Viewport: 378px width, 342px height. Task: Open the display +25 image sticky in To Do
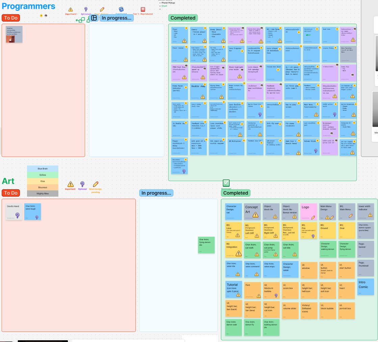coord(14,34)
